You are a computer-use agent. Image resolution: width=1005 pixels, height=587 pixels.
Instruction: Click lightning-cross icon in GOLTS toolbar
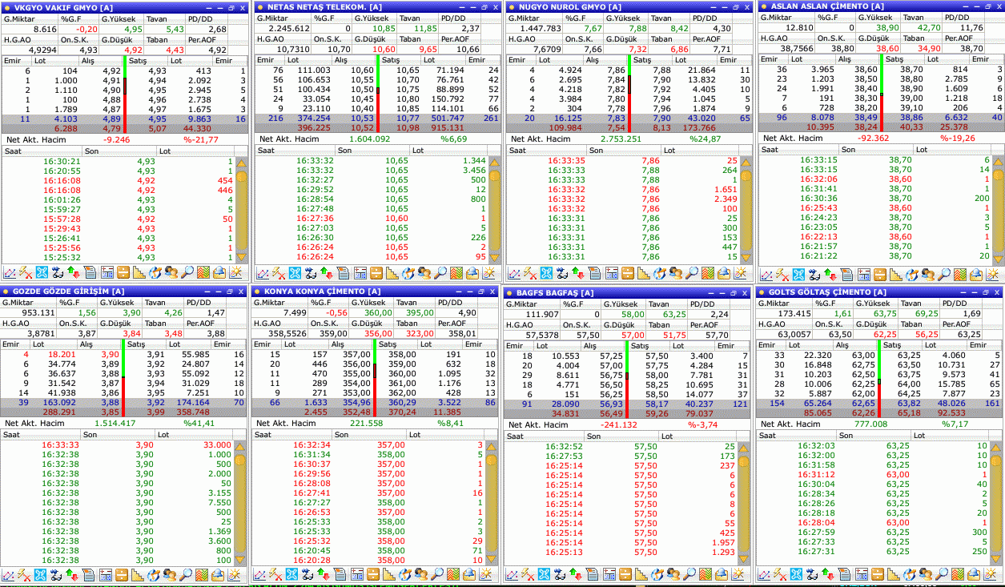coord(780,574)
